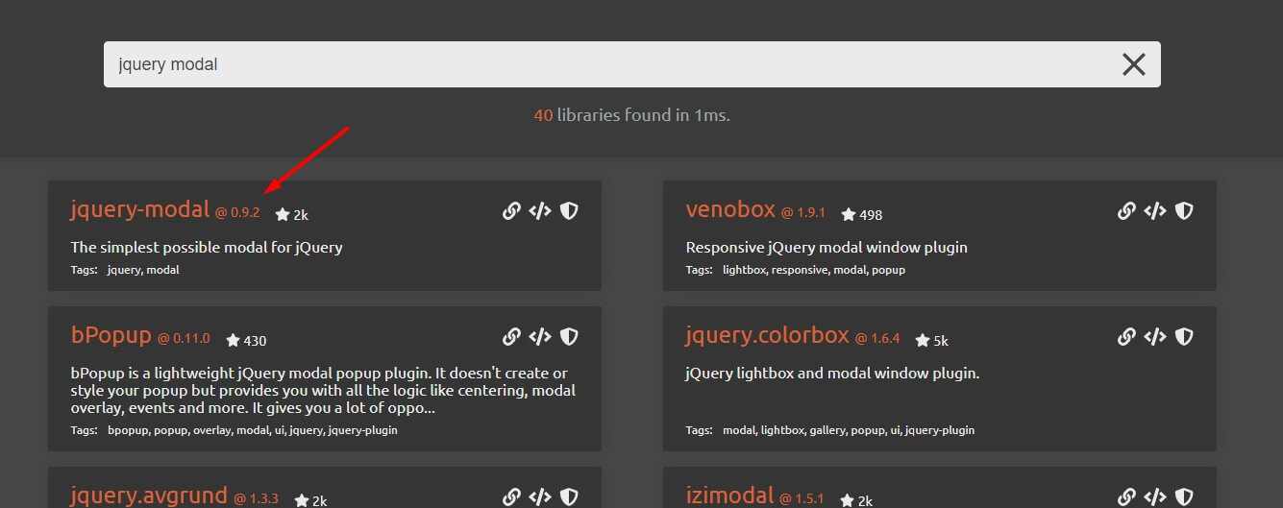Open the venobox library link
Viewport: 1283px width, 508px height.
pos(730,209)
